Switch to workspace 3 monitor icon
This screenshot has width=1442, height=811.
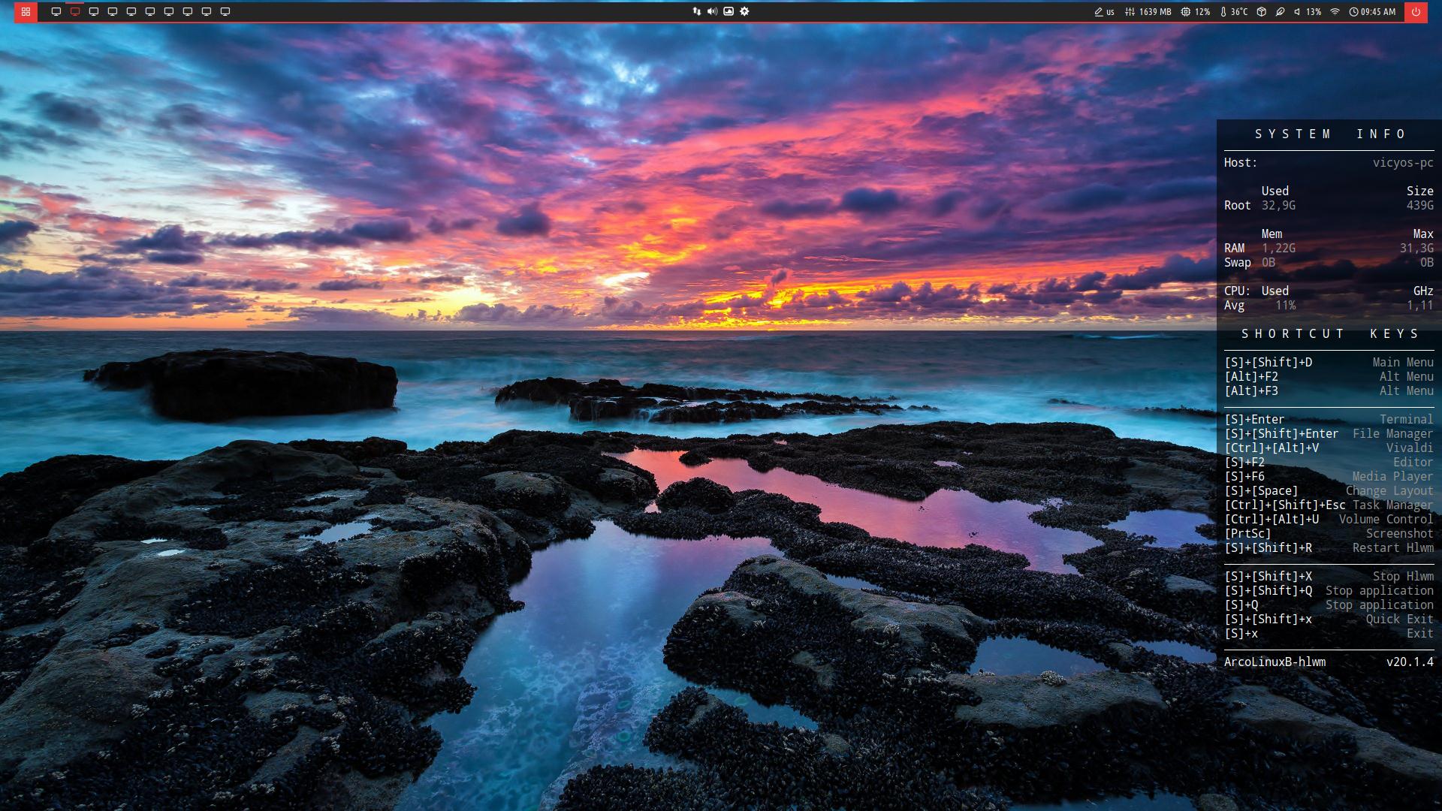click(94, 11)
